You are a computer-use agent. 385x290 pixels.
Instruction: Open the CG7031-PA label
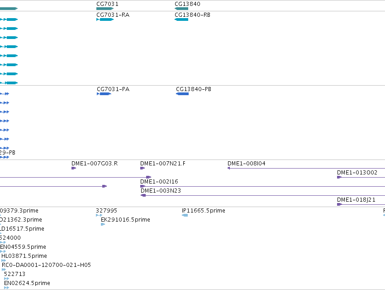point(113,89)
